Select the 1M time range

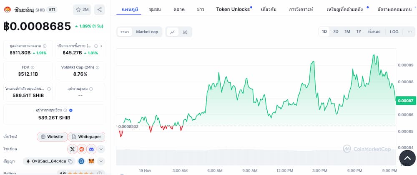347,32
